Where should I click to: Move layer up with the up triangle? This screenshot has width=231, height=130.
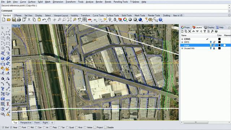(x=193, y=31)
